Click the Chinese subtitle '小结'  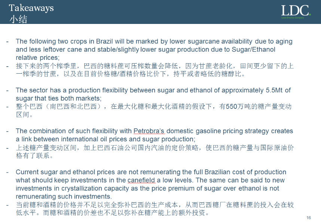[18, 19]
